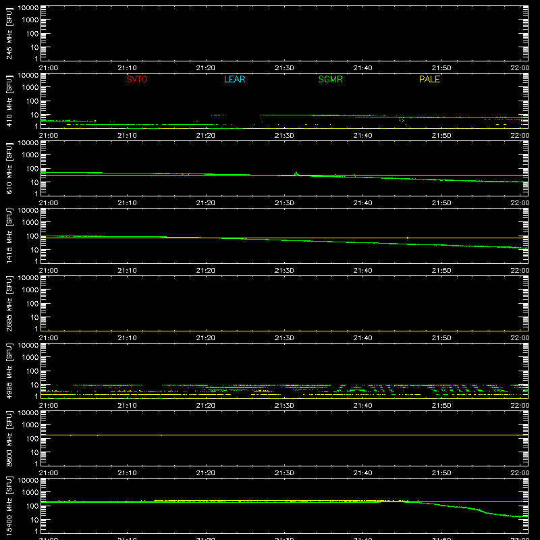This screenshot has width=540, height=540.
Task: Click the 10000 y-axis value on 4995 MHz panel
Action: tap(28, 346)
